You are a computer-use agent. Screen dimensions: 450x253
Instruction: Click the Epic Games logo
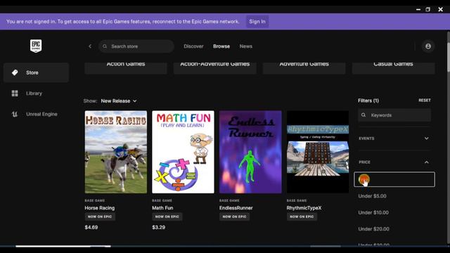click(x=36, y=46)
